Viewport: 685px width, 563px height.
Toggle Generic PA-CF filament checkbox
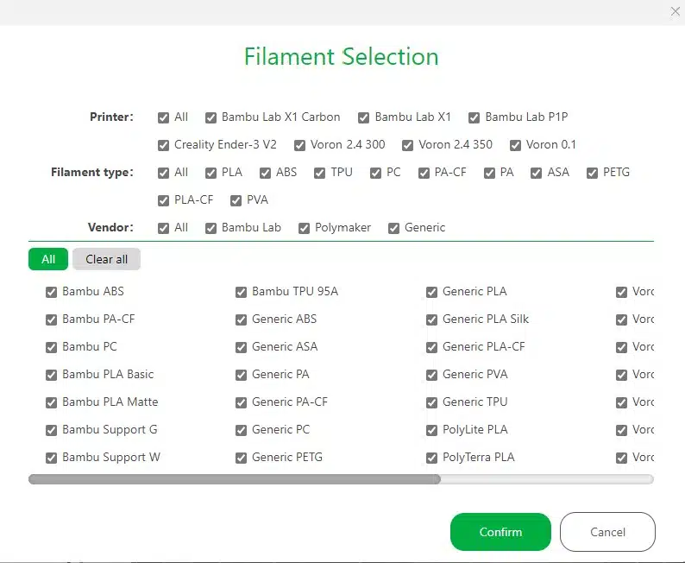pyautogui.click(x=242, y=402)
